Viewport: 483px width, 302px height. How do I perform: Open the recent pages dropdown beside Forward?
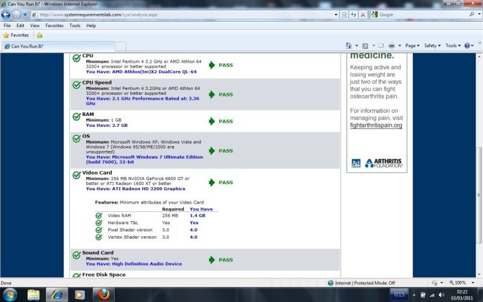[x=25, y=14]
